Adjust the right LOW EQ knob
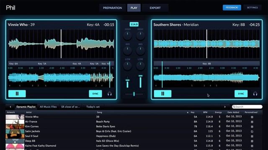 tap(140, 66)
